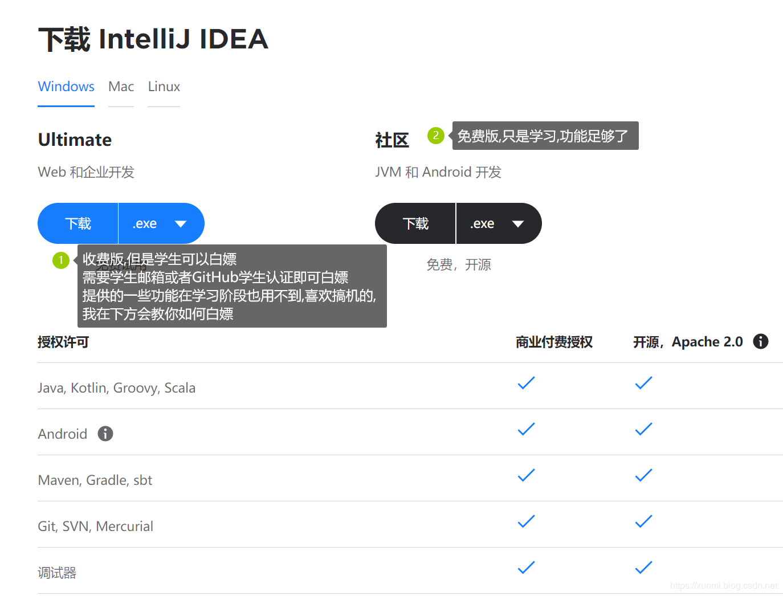
Task: Click the blog.csdn.net watermark link
Action: (723, 585)
